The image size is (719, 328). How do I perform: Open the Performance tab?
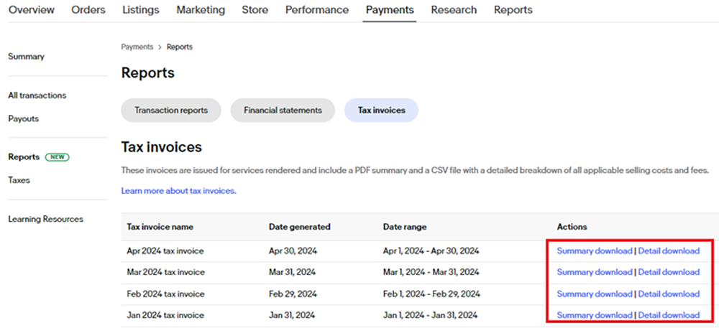317,9
